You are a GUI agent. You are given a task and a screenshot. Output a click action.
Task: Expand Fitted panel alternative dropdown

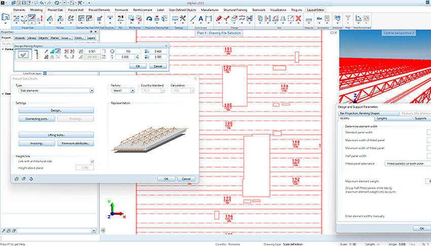coord(408,163)
